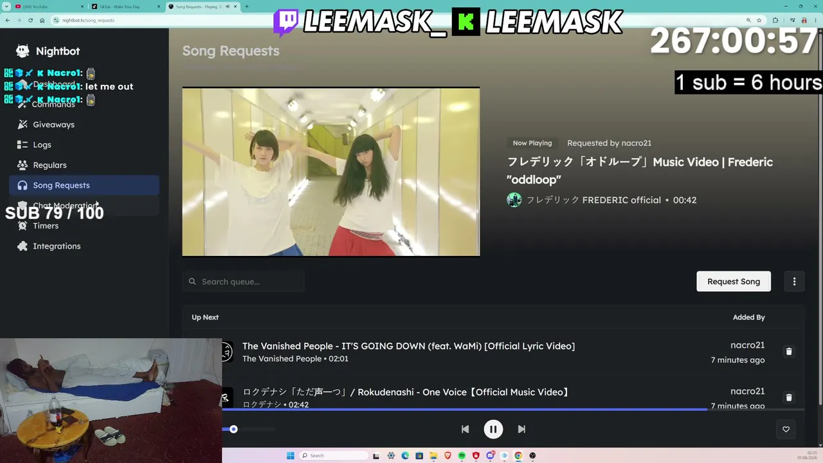Close the YouTube tab
This screenshot has height=463, width=823.
click(x=83, y=6)
